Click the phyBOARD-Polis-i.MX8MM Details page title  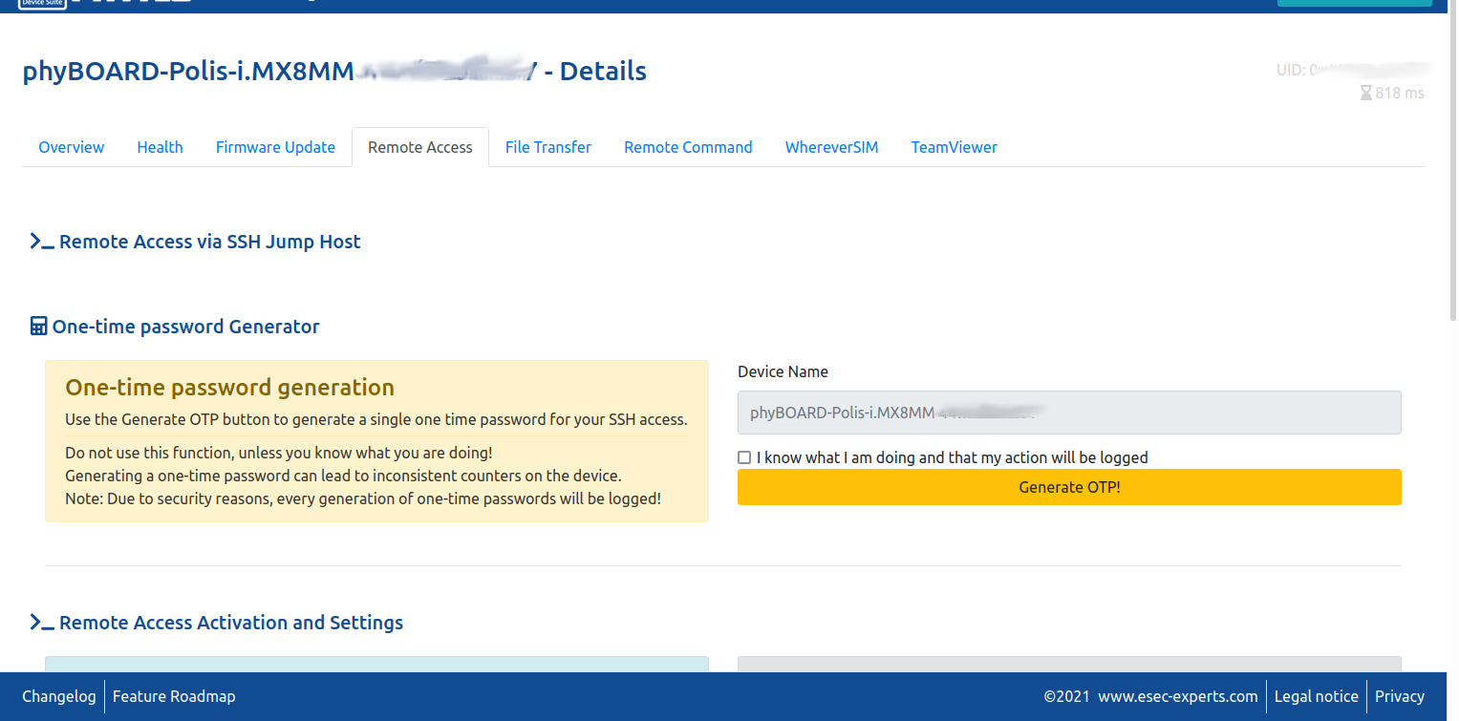(334, 71)
